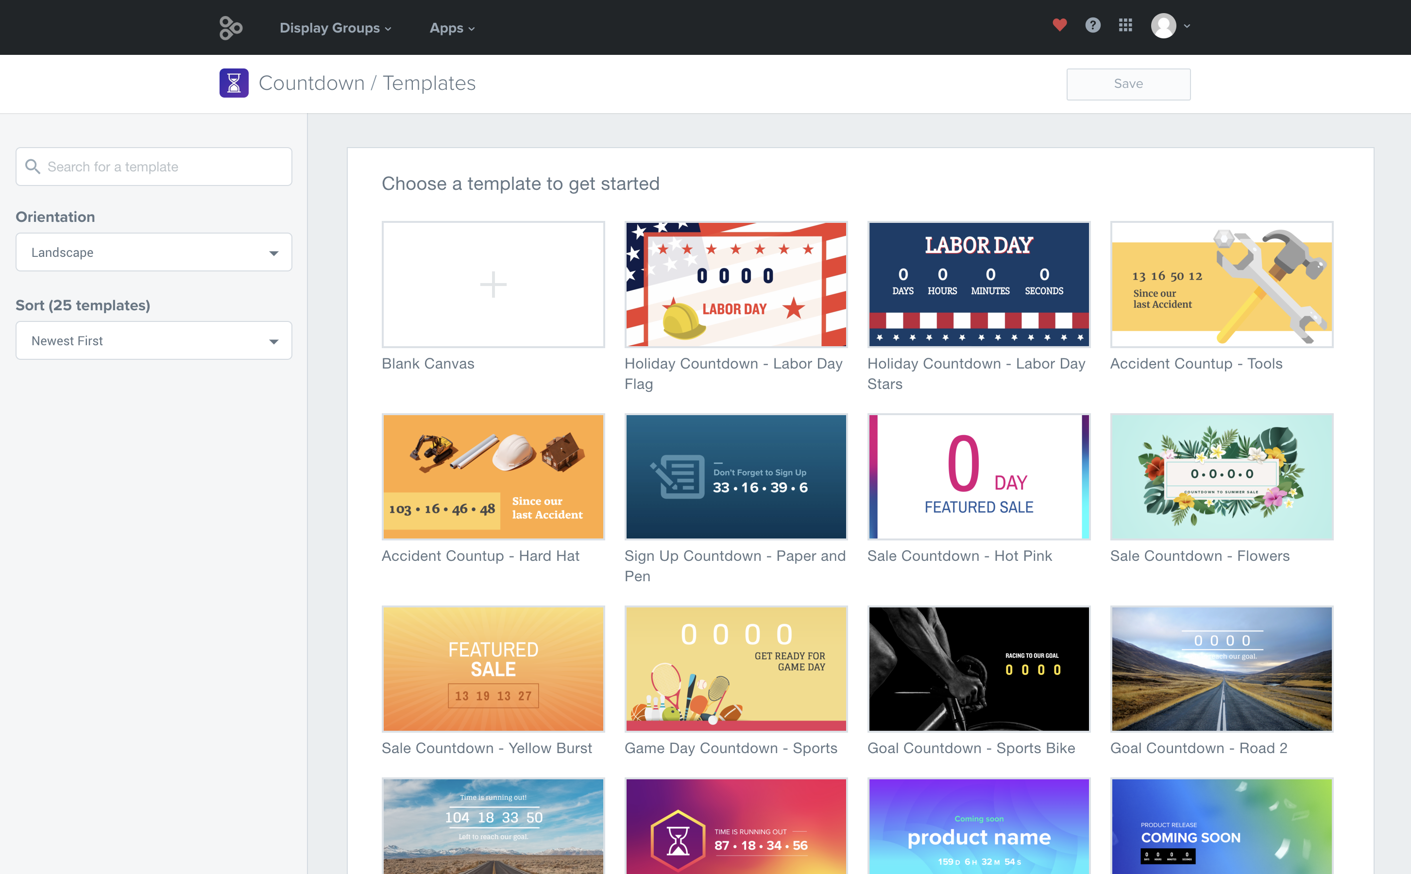Open the help question mark icon
Screen dimensions: 1411x874
click(1092, 25)
